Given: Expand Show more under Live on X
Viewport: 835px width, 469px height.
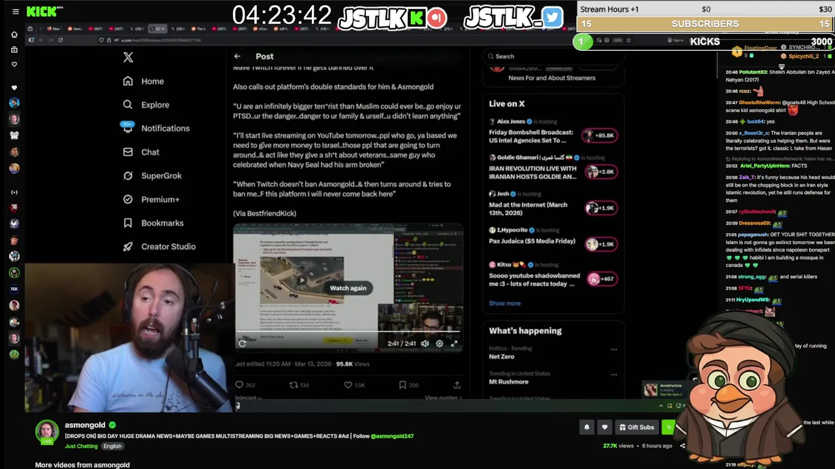Looking at the screenshot, I should point(505,304).
